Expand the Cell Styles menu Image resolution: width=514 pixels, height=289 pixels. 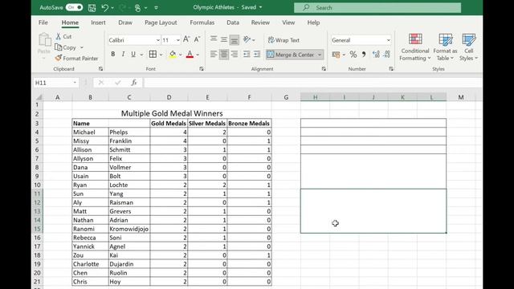click(469, 47)
